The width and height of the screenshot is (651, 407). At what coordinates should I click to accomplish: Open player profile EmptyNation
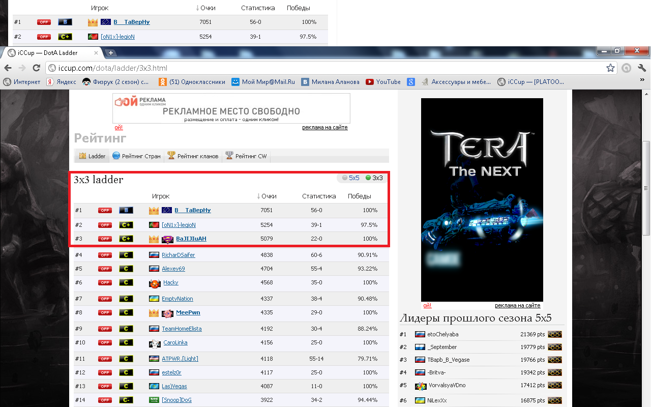(177, 299)
